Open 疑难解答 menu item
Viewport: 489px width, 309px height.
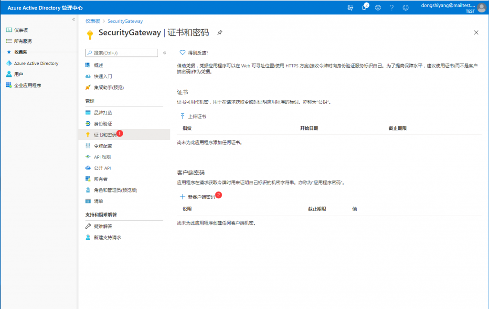pyautogui.click(x=103, y=226)
